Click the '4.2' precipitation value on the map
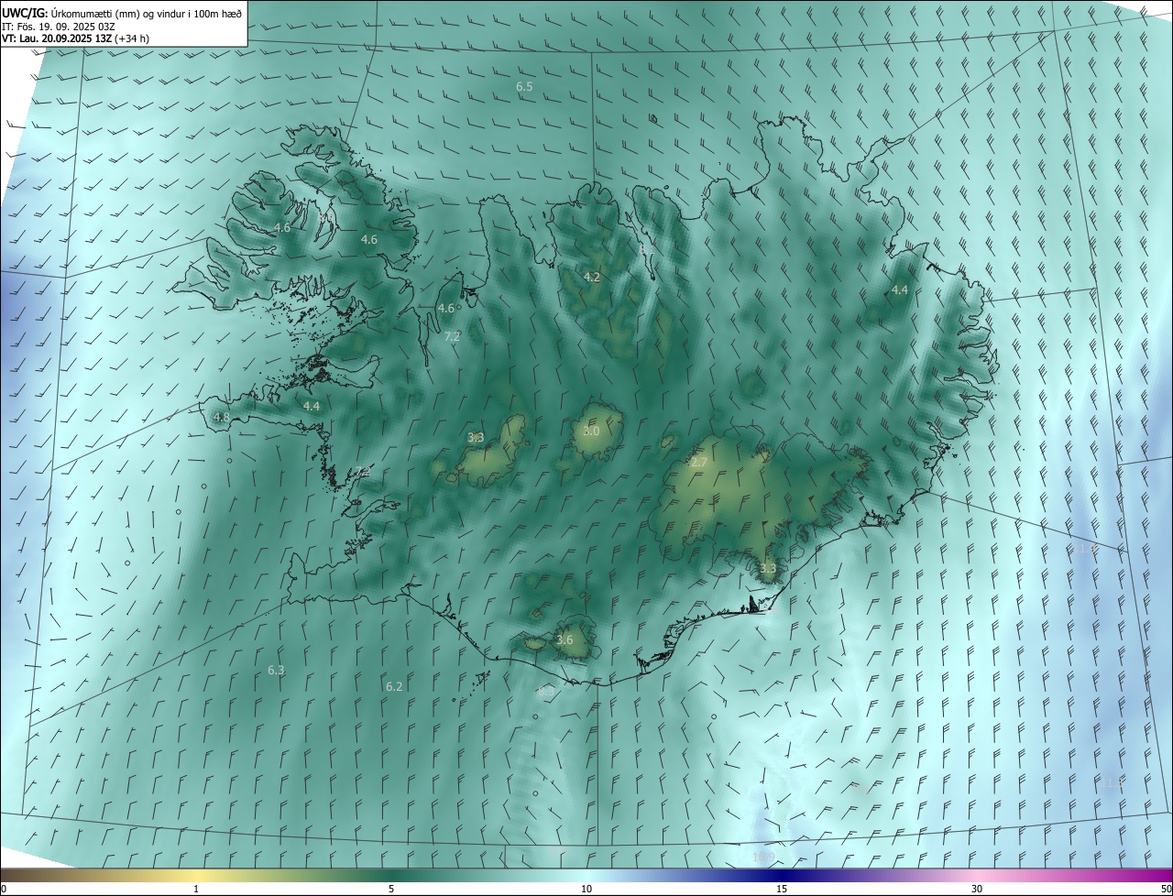1173x896 pixels. pyautogui.click(x=592, y=277)
